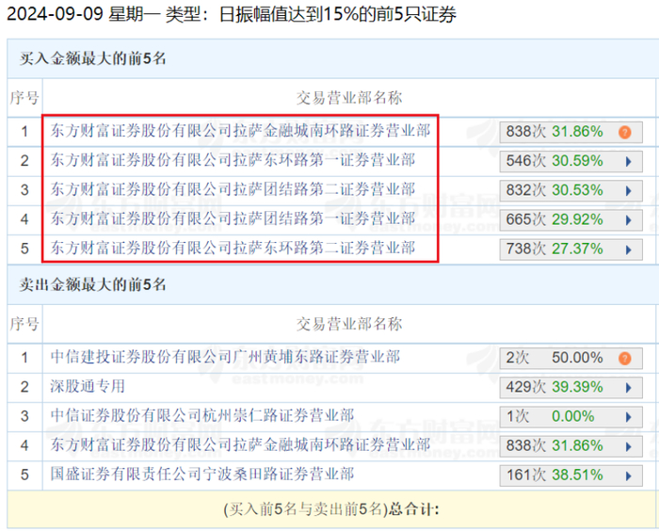Click the 429次 39.39% stats button
This screenshot has height=531, width=659.
pos(571,388)
